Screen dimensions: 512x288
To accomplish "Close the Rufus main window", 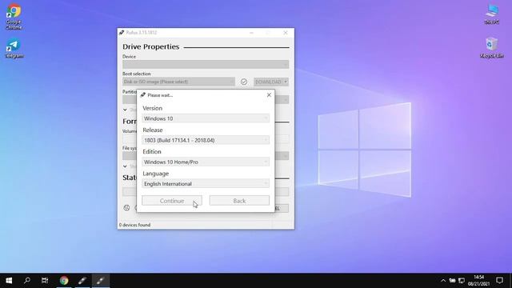I will (286, 33).
